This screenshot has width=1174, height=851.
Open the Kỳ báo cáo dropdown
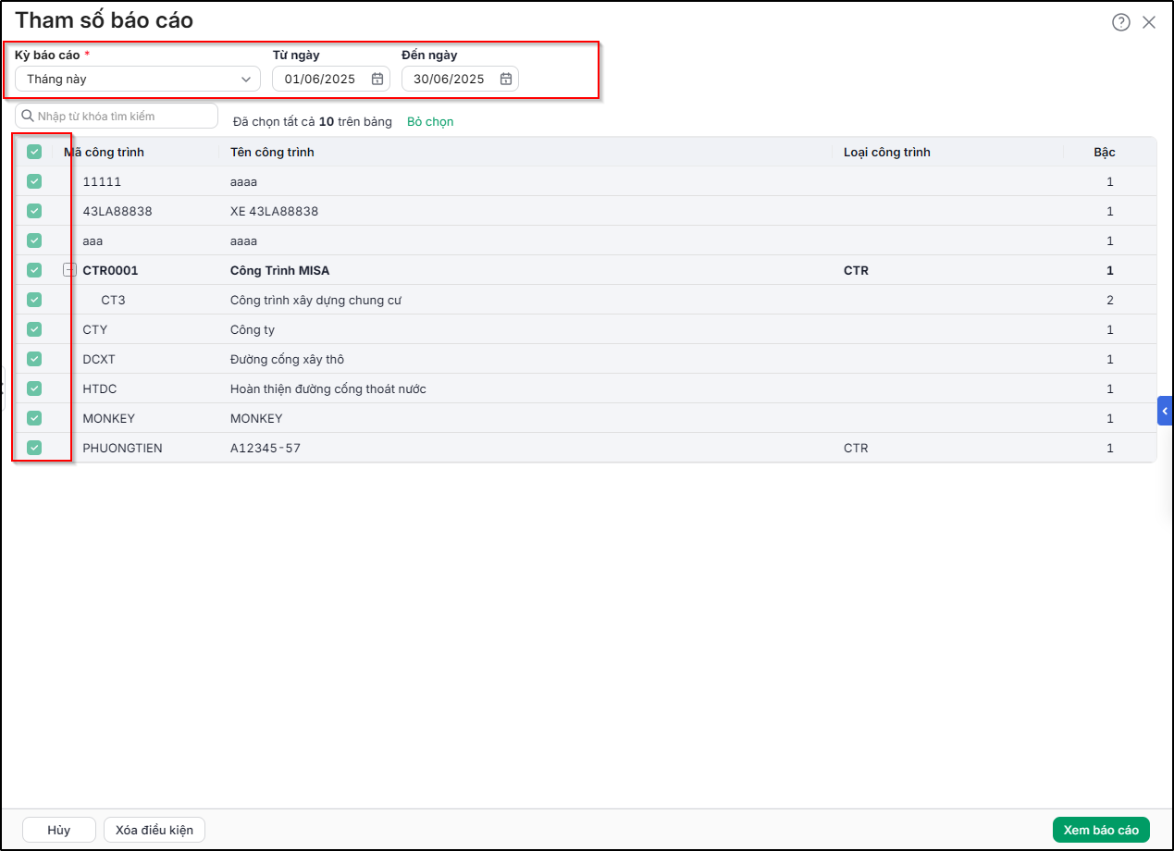tap(138, 79)
